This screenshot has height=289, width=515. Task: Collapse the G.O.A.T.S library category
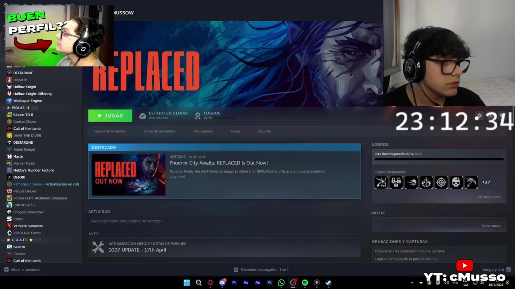tap(3, 240)
